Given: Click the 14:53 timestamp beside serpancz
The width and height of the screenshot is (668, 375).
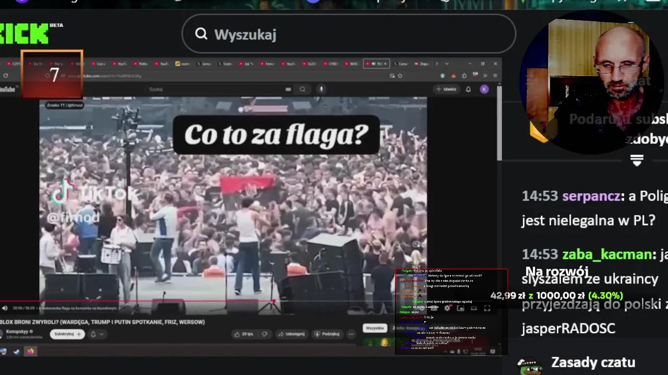Looking at the screenshot, I should pos(540,196).
